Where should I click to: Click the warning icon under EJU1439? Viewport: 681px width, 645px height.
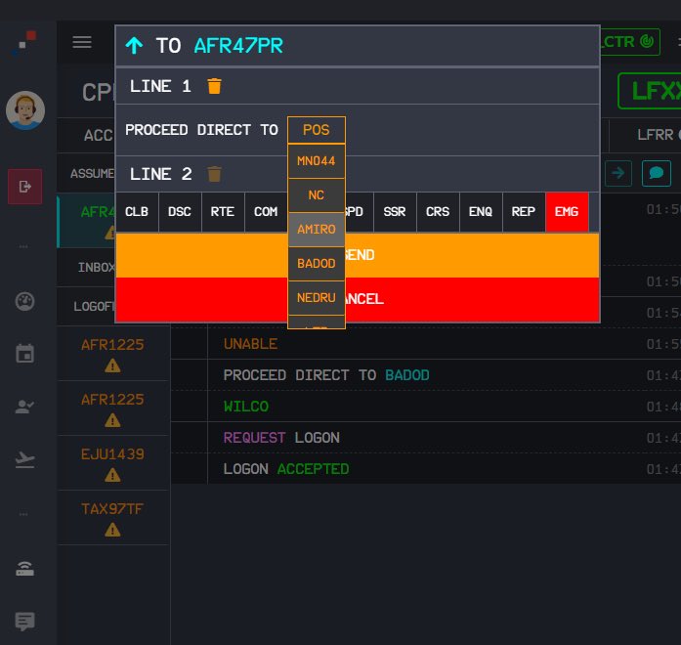coord(113,475)
